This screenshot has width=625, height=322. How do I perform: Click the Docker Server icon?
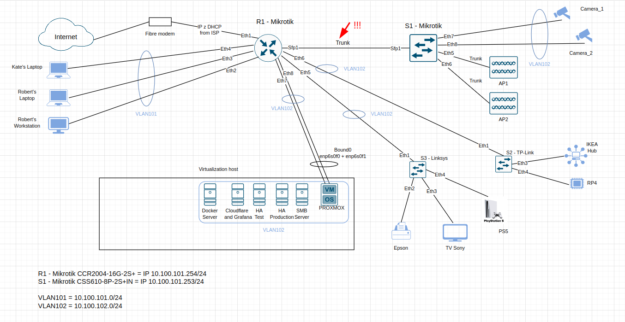point(210,193)
